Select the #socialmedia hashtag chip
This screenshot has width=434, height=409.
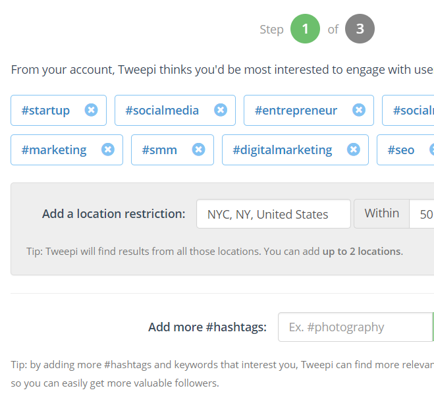tap(162, 110)
